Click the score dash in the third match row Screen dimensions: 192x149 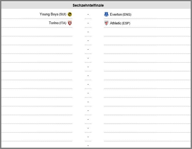(88, 32)
